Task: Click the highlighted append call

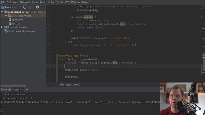Action: pyautogui.click(x=88, y=17)
